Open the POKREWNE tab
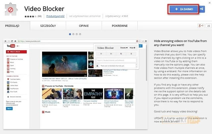The height and width of the screenshot is (134, 212). [120, 26]
